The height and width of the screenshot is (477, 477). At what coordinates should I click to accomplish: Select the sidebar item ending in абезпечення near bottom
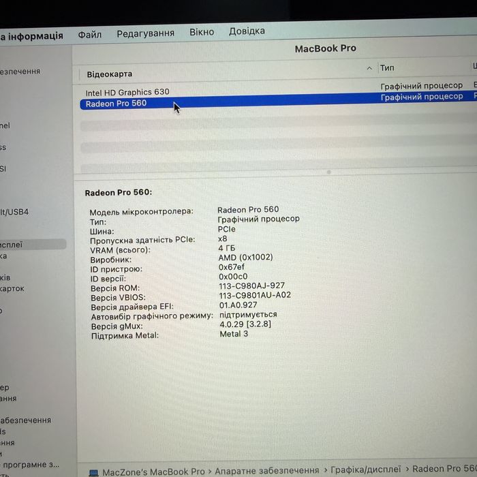(26, 420)
